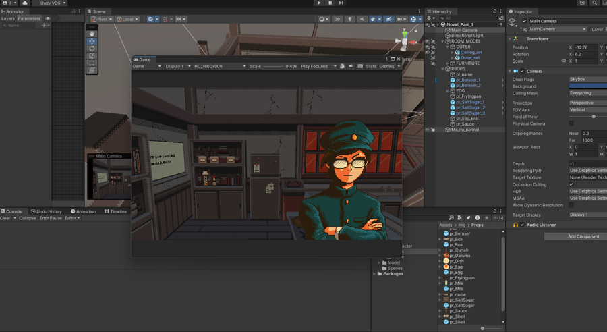Click the Add Component button
Screen dimensions: 607x332
[583, 236]
